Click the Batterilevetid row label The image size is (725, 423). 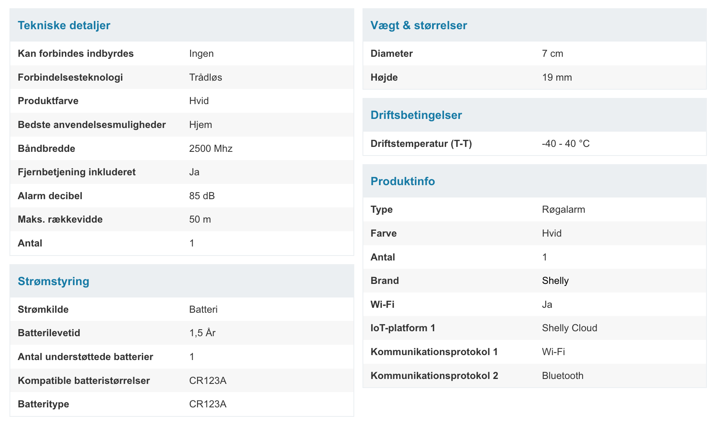pyautogui.click(x=49, y=333)
